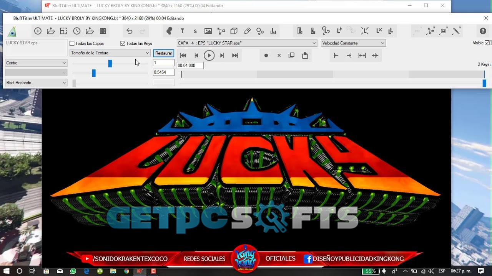Image resolution: width=492 pixels, height=276 pixels.
Task: Open the show duration clock icon
Action: (77, 31)
